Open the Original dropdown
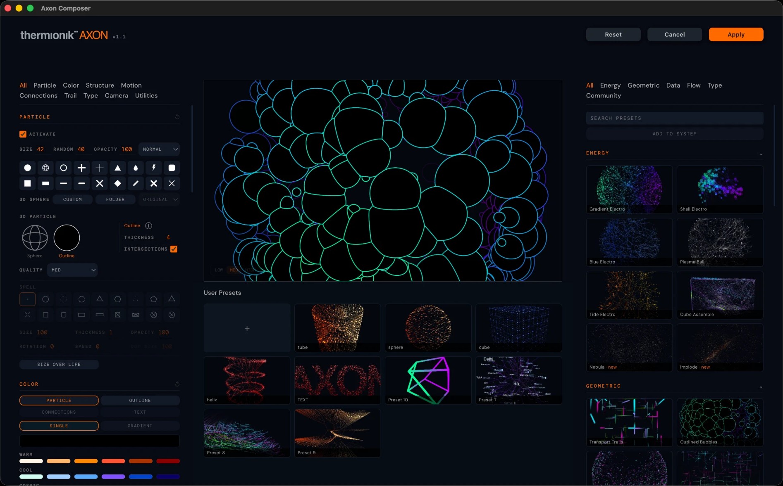 (159, 199)
